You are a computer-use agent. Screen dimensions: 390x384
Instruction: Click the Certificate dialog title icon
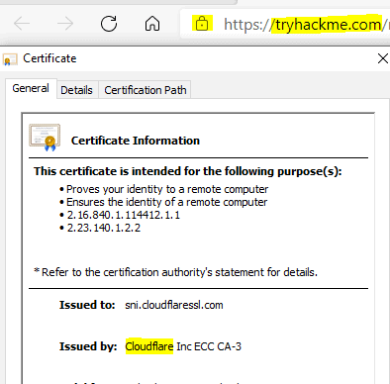pyautogui.click(x=10, y=59)
